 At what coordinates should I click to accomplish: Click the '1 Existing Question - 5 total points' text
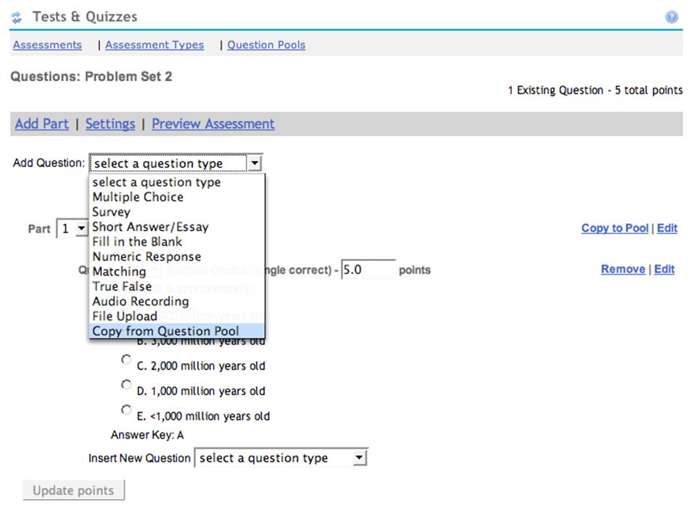(595, 91)
